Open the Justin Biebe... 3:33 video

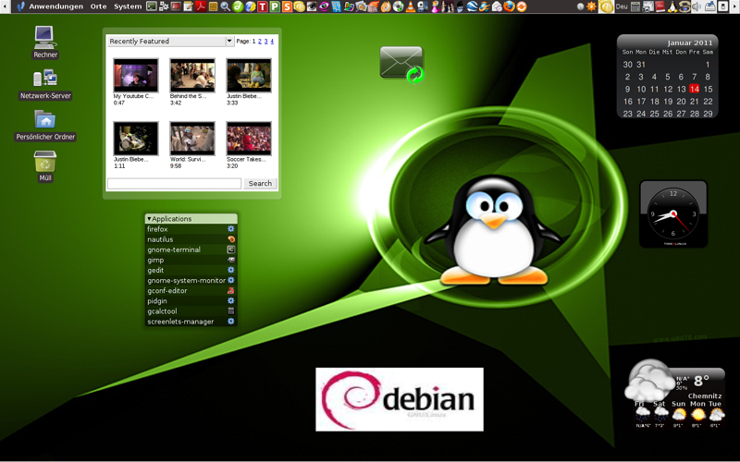tap(249, 76)
